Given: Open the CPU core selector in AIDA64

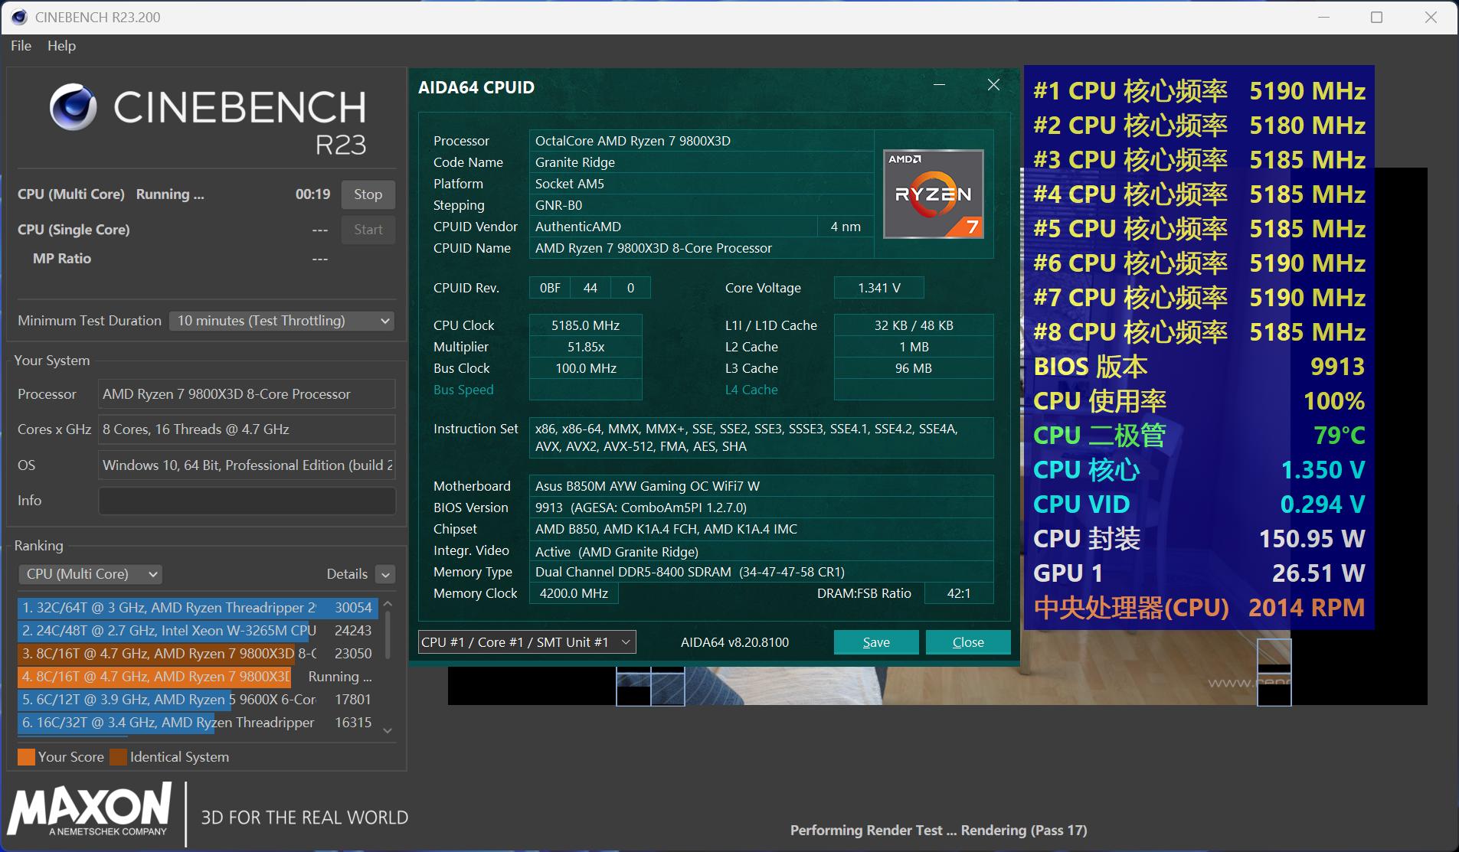Looking at the screenshot, I should [x=526, y=642].
